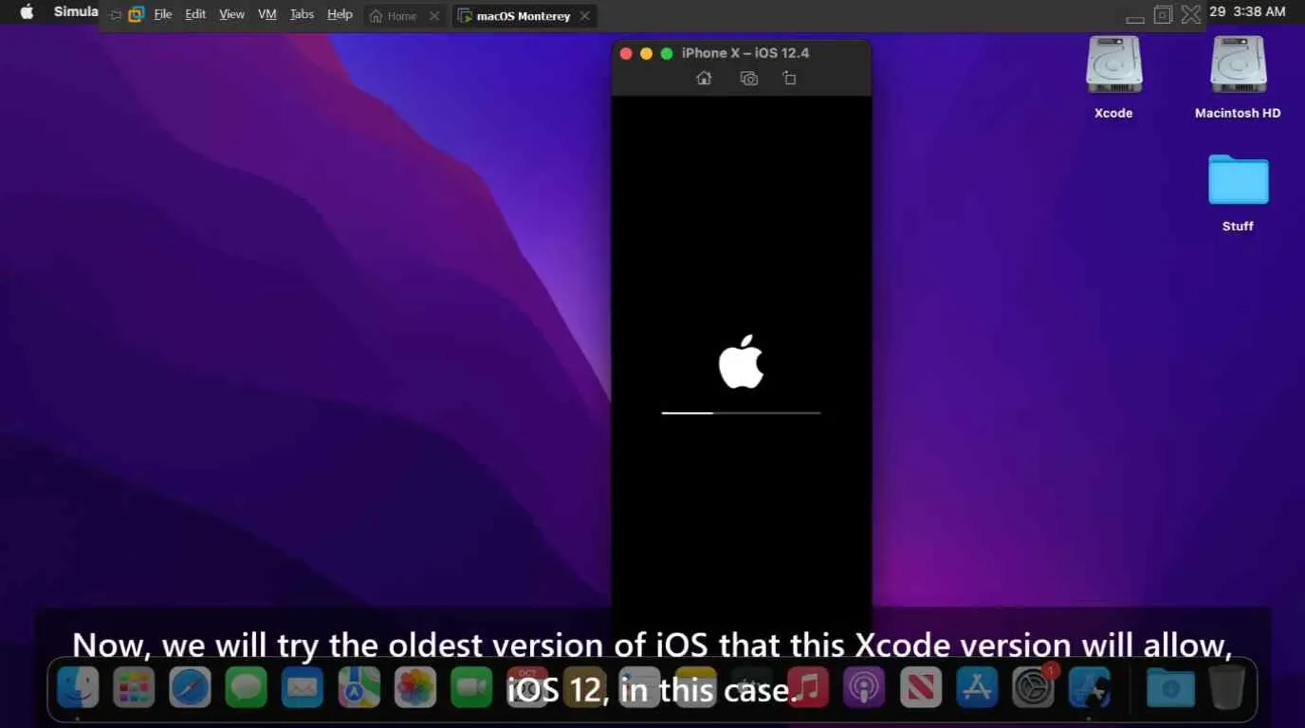Open the Simulator app menu
This screenshot has height=728, width=1305.
pyautogui.click(x=77, y=11)
